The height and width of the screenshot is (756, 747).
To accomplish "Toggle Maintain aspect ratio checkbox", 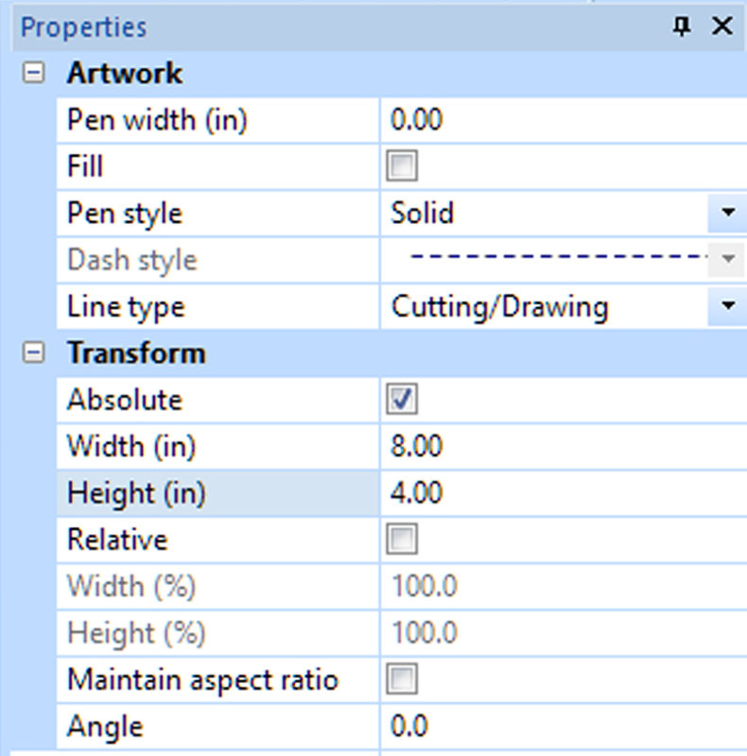I will click(402, 679).
